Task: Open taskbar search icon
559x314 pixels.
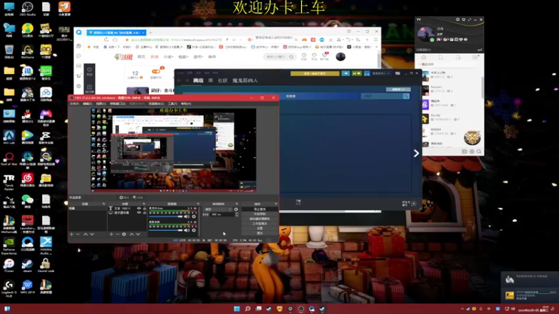Action: [x=247, y=308]
